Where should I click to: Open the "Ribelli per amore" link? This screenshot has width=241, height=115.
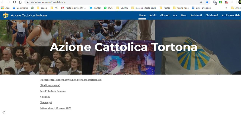(x=50, y=85)
